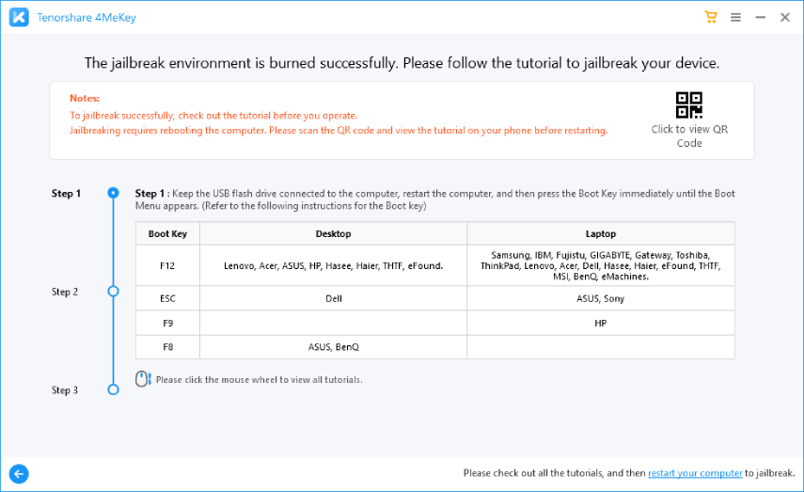The height and width of the screenshot is (492, 804).
Task: Select the filled Step 1 circle marker
Action: (x=114, y=193)
